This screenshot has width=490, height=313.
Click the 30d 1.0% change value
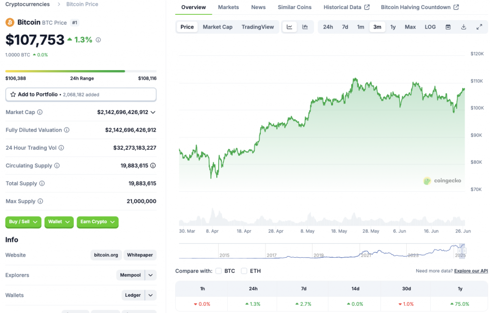[x=406, y=304]
